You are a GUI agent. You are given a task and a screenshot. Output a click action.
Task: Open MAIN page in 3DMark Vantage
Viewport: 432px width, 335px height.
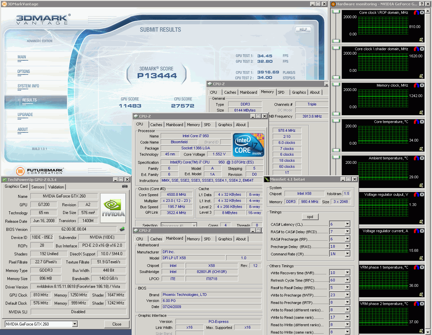22,57
